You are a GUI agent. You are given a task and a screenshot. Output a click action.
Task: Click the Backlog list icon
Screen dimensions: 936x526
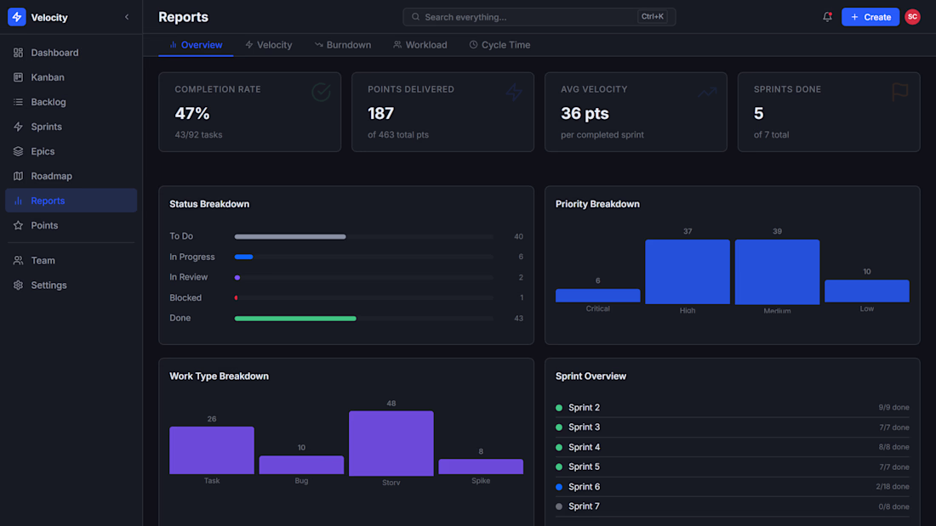click(18, 102)
